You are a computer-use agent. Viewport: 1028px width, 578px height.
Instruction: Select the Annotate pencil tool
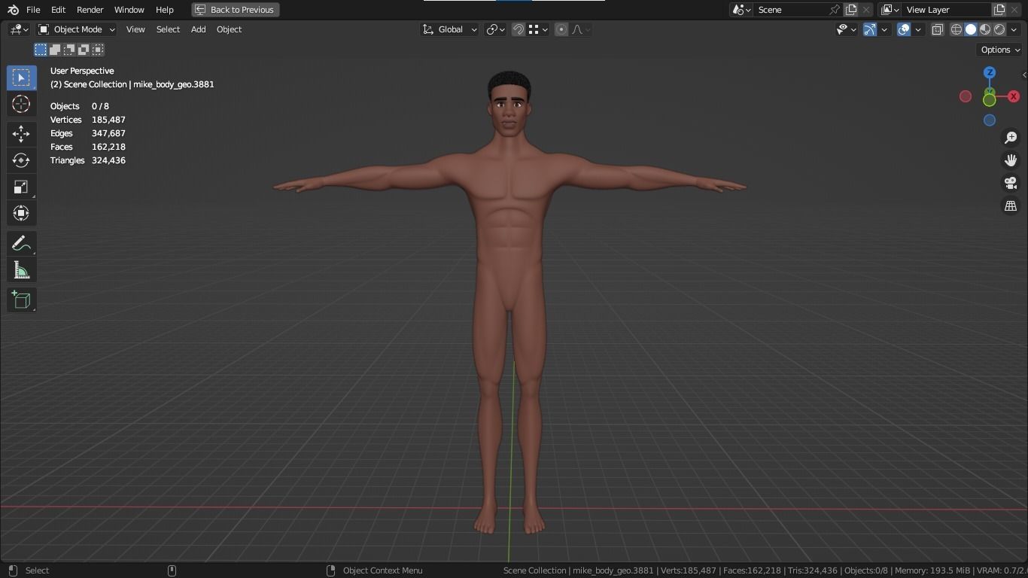(x=21, y=243)
